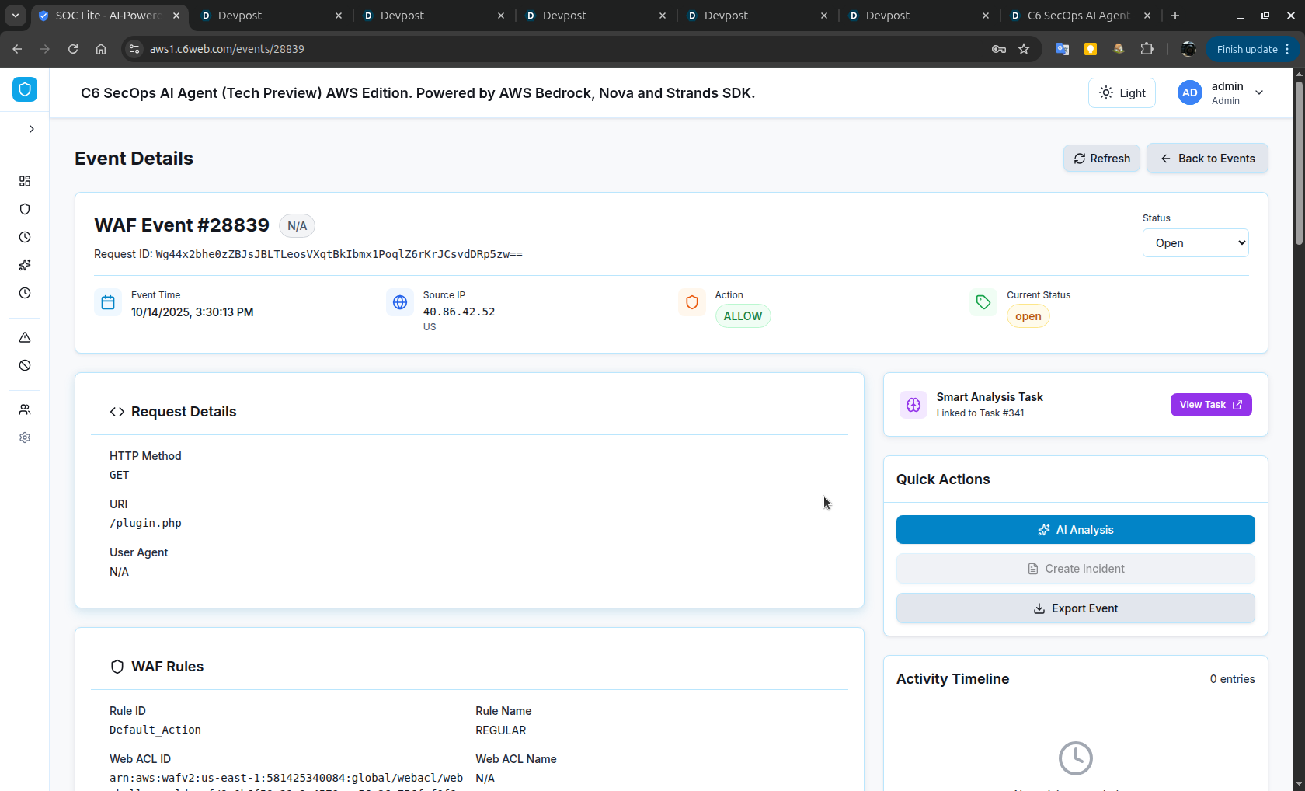Open the browser extensions puzzle icon

pyautogui.click(x=1147, y=49)
